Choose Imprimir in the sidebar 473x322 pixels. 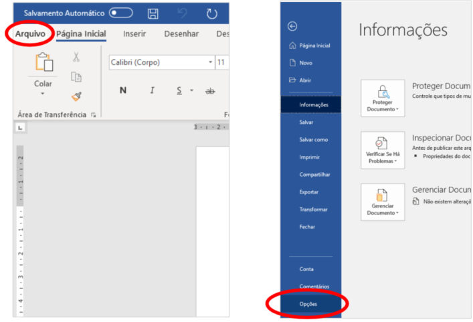[310, 157]
